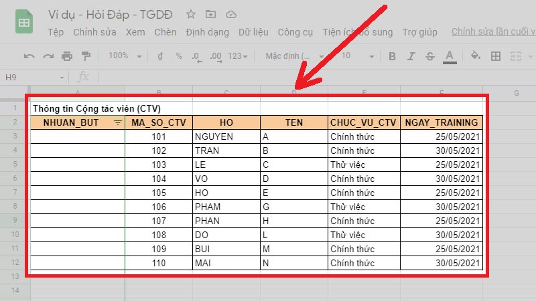Apply strikethrough text formatting

[430, 56]
